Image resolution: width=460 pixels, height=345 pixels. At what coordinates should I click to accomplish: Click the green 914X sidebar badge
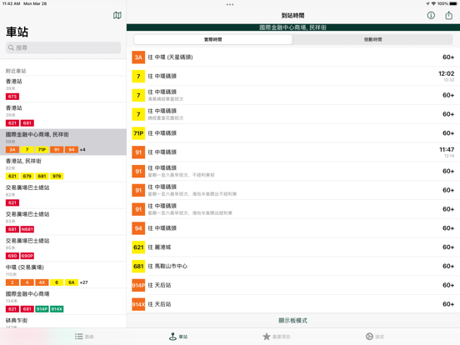[x=57, y=309]
